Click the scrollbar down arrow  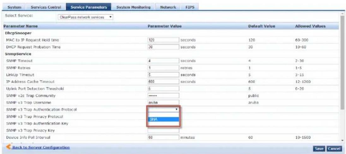tap(342, 140)
